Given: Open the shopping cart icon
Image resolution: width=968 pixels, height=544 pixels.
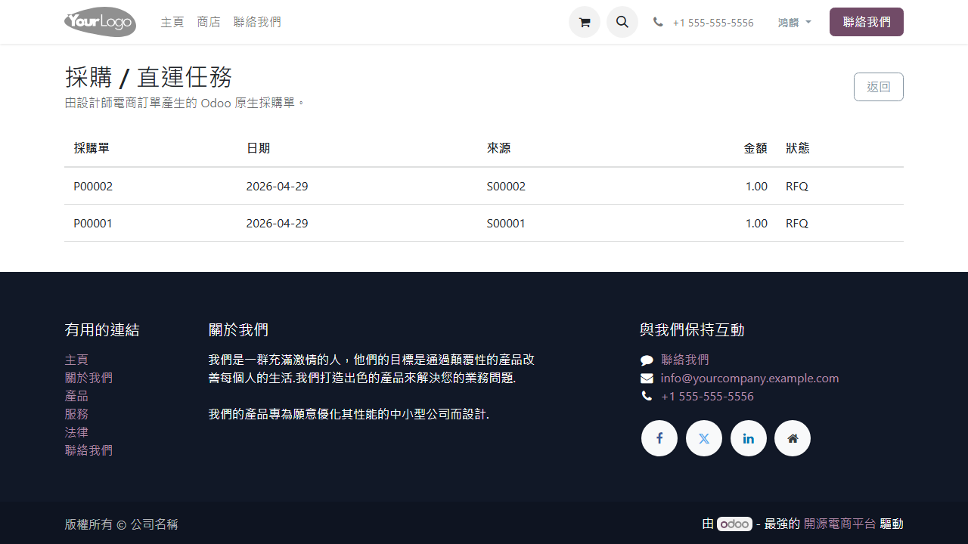Looking at the screenshot, I should (585, 22).
